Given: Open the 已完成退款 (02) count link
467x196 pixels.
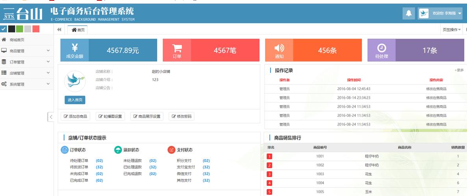Looking at the screenshot, I should [153, 174].
